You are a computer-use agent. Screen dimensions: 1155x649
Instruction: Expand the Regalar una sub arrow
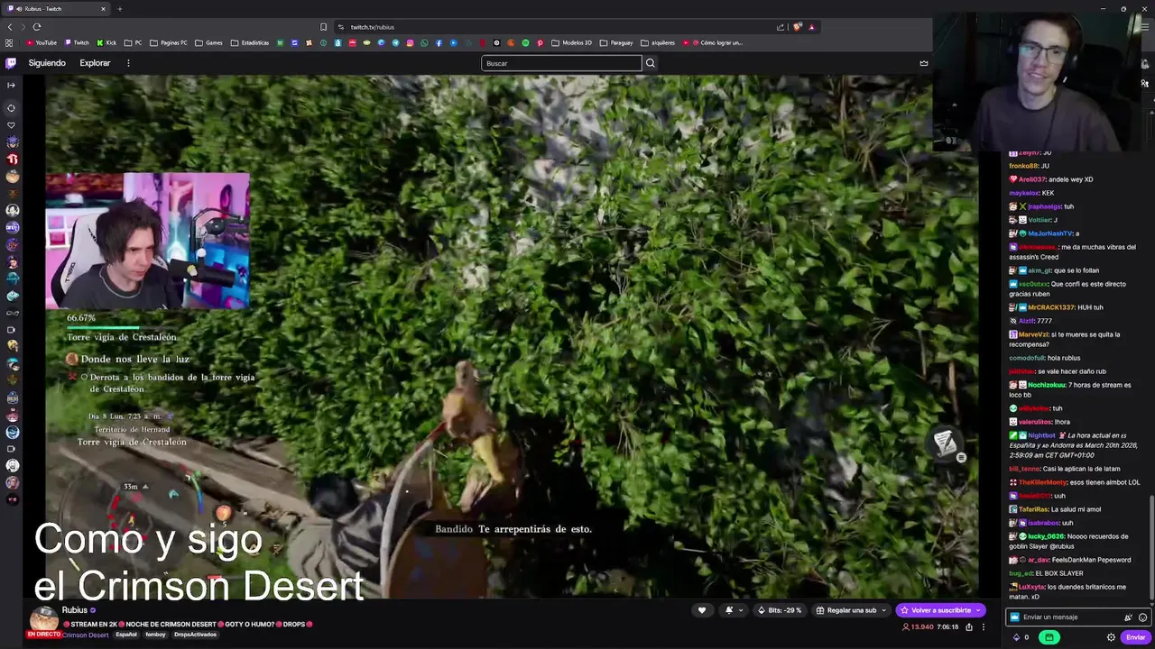[x=884, y=610]
